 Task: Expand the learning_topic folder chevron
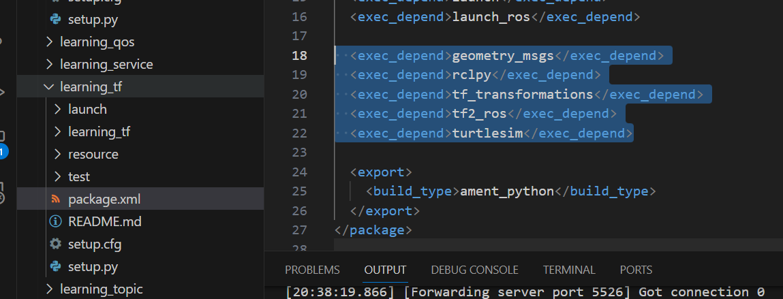click(49, 289)
